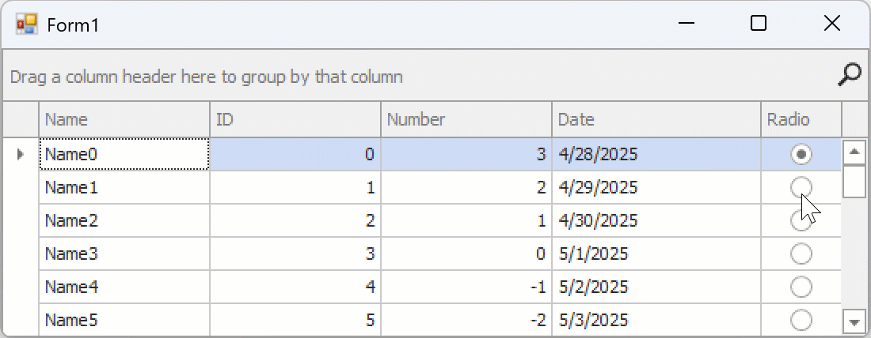
Task: Select the radio button in Name2 row
Action: [x=801, y=220]
